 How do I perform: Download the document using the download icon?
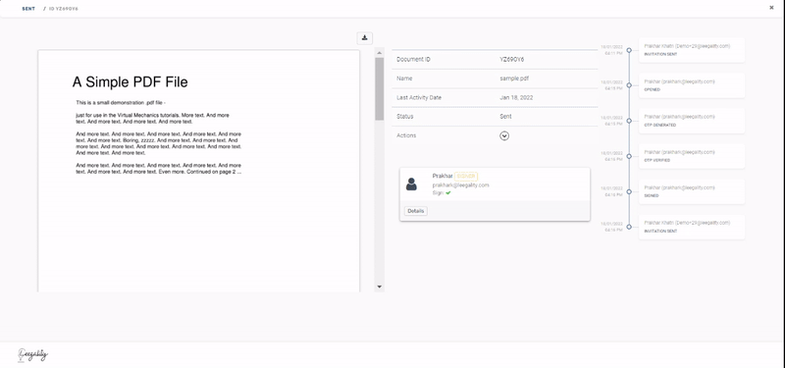coord(364,38)
